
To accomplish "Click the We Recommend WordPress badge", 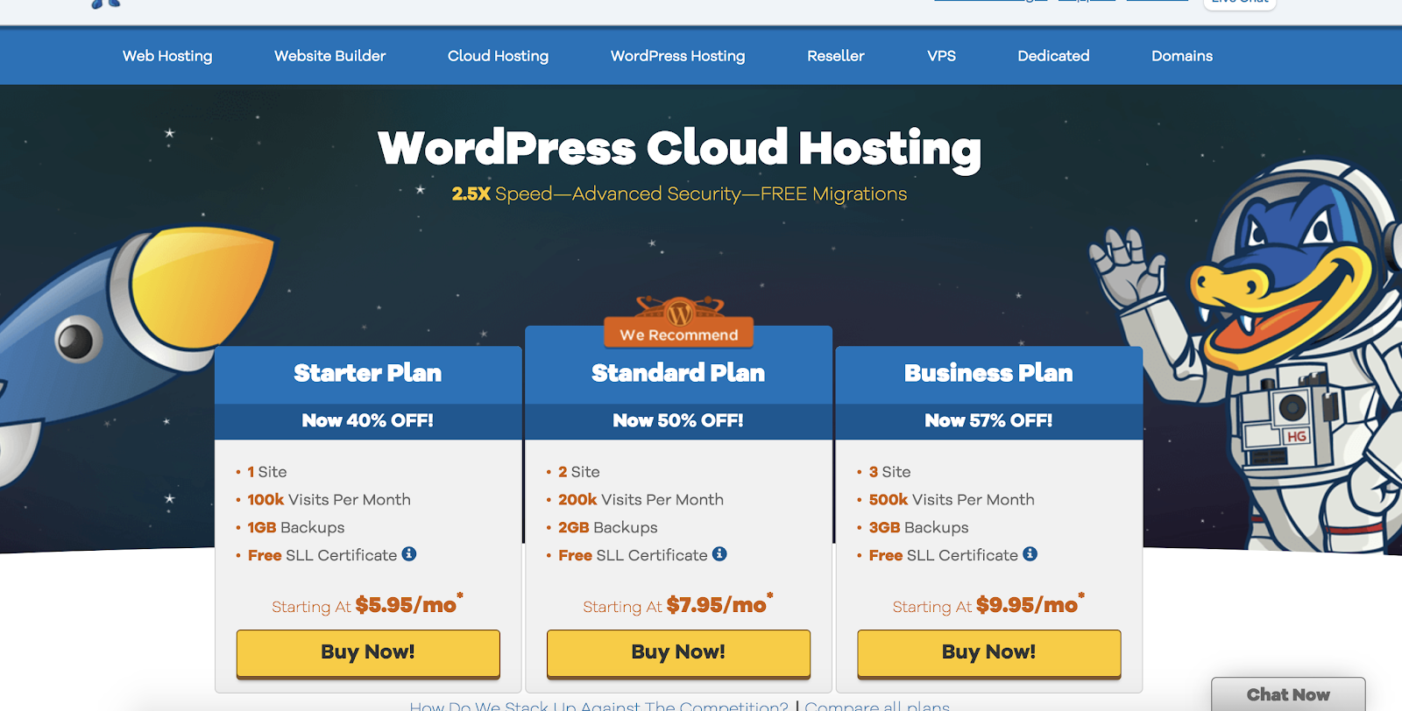I will tap(679, 321).
